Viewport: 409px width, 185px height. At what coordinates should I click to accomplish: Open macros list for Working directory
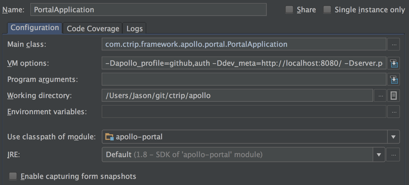coord(393,95)
